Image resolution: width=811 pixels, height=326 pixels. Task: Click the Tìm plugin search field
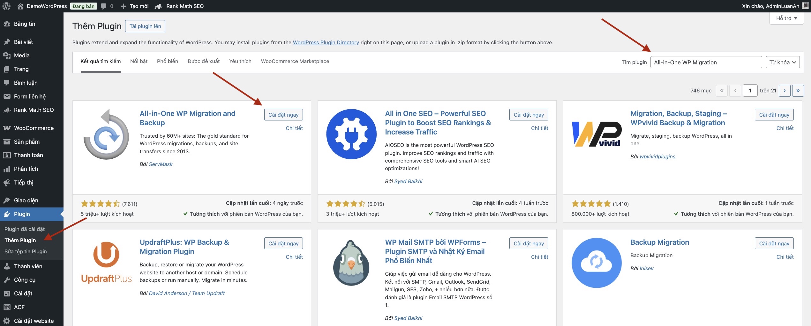[706, 62]
